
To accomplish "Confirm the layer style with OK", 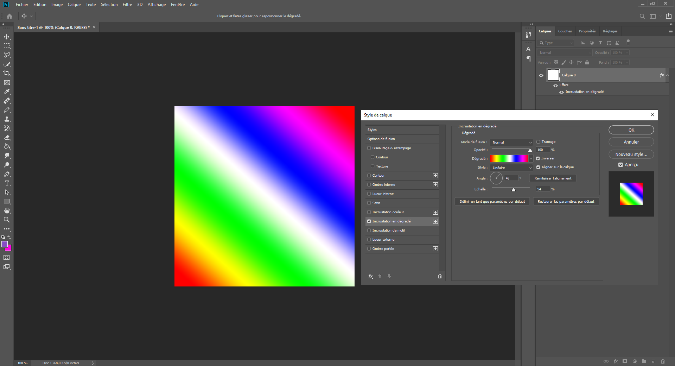I will 631,130.
